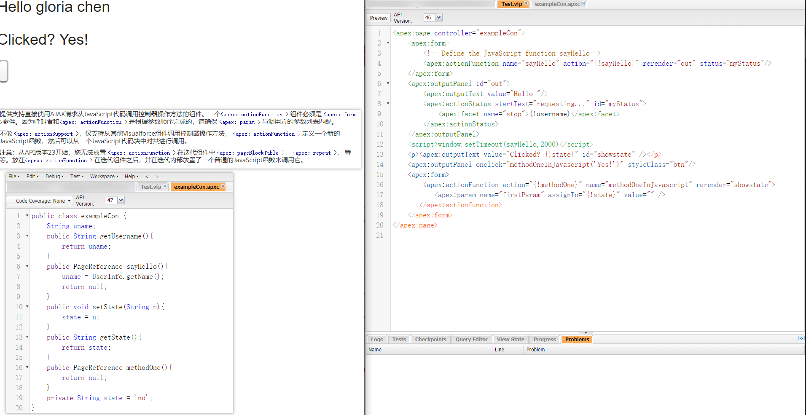Collapse the bottom panel using the top-right corner arrow
The height and width of the screenshot is (415, 806).
coord(801,338)
